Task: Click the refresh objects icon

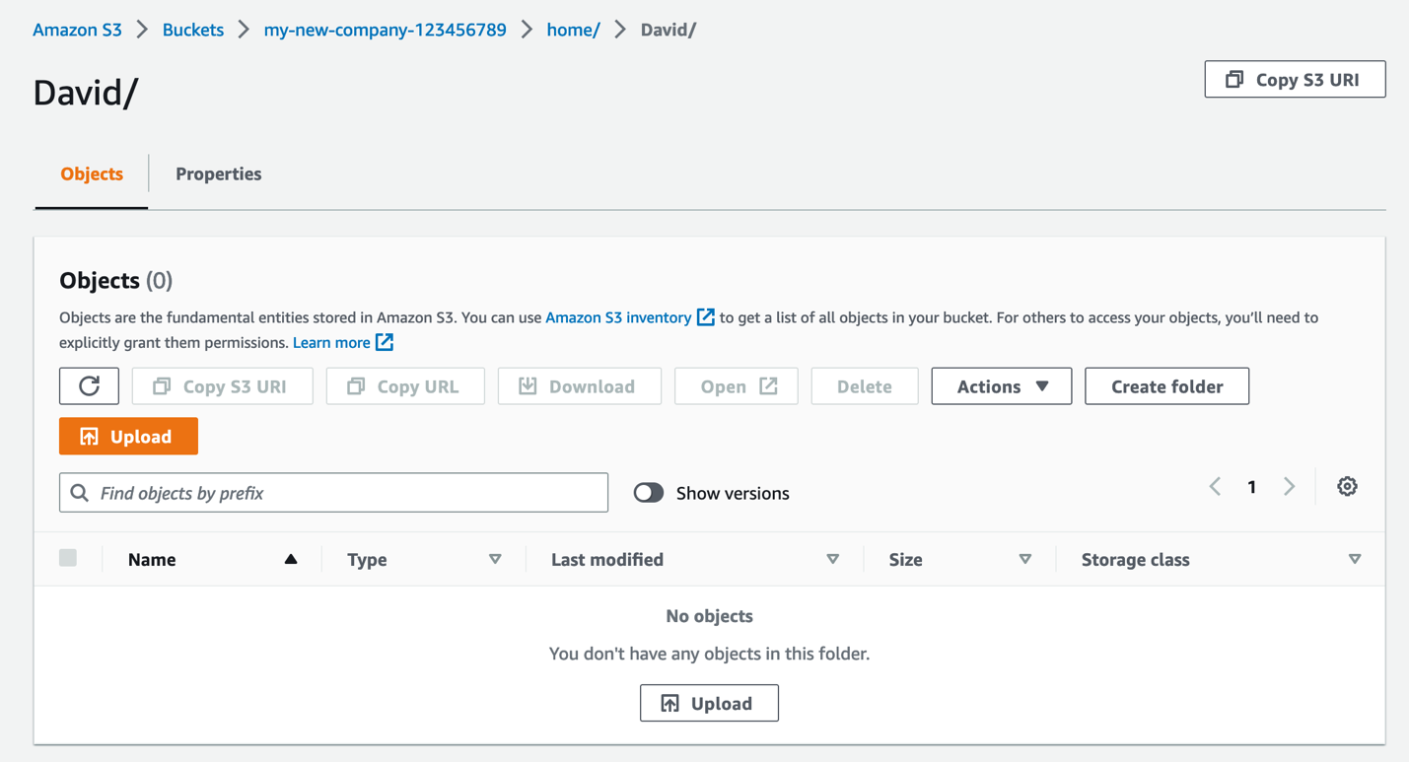Action: (89, 385)
